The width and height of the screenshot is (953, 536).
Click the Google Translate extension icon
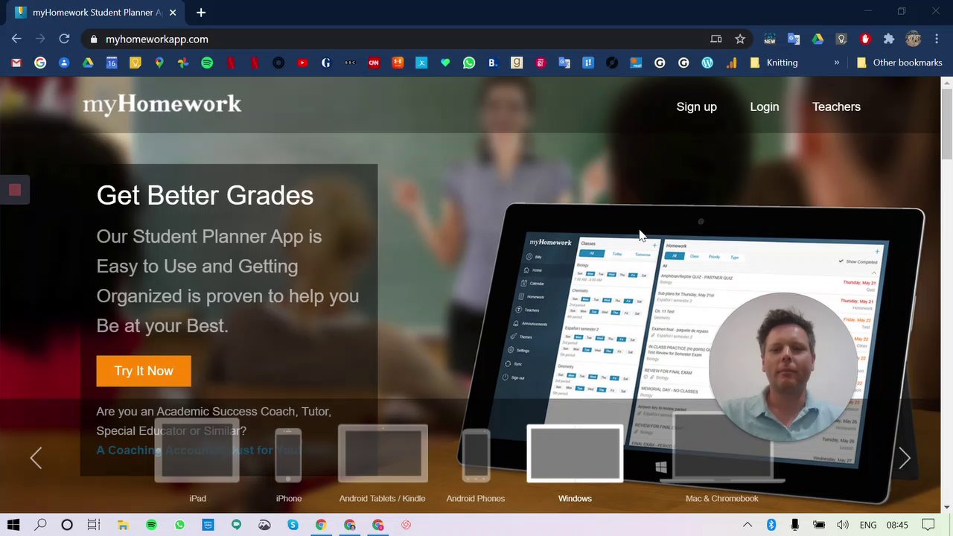click(x=794, y=39)
